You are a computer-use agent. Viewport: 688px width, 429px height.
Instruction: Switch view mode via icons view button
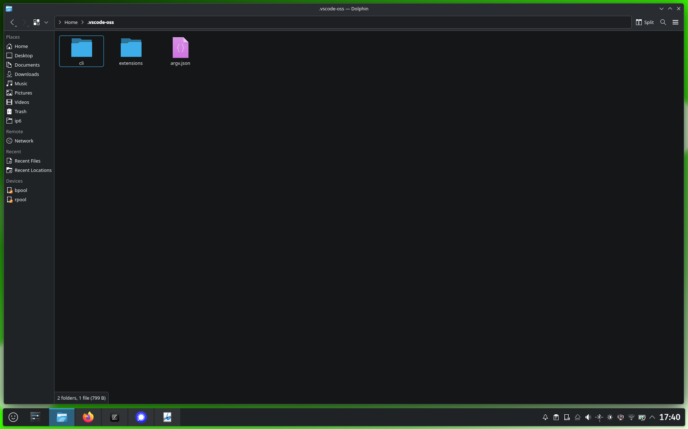coord(37,22)
